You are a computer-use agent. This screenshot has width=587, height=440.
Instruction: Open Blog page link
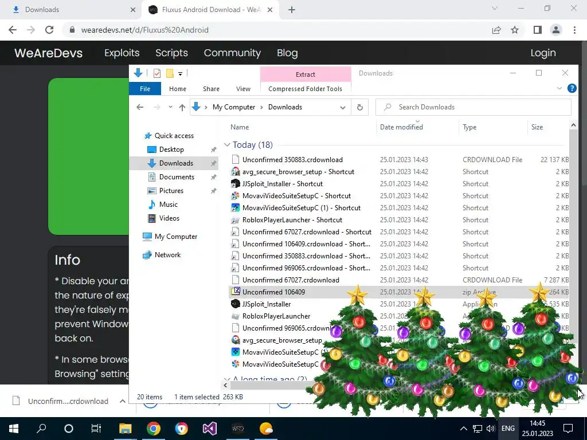point(287,53)
